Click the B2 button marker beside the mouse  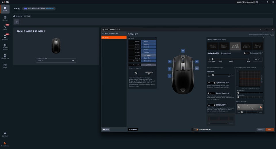pos(197,61)
